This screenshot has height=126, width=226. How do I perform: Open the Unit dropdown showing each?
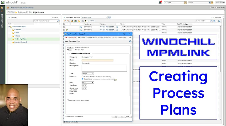88,82
